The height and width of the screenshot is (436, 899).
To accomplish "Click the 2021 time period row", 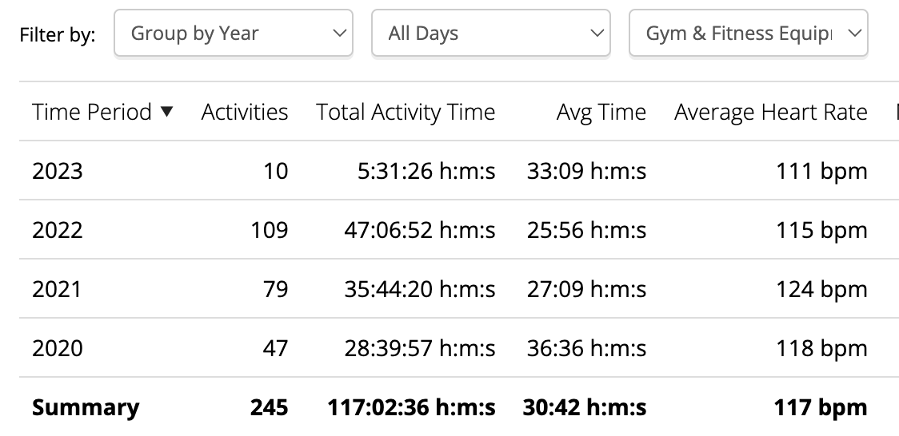I will pos(57,289).
